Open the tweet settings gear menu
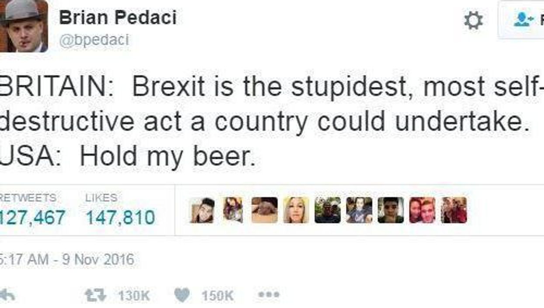 coord(473,21)
